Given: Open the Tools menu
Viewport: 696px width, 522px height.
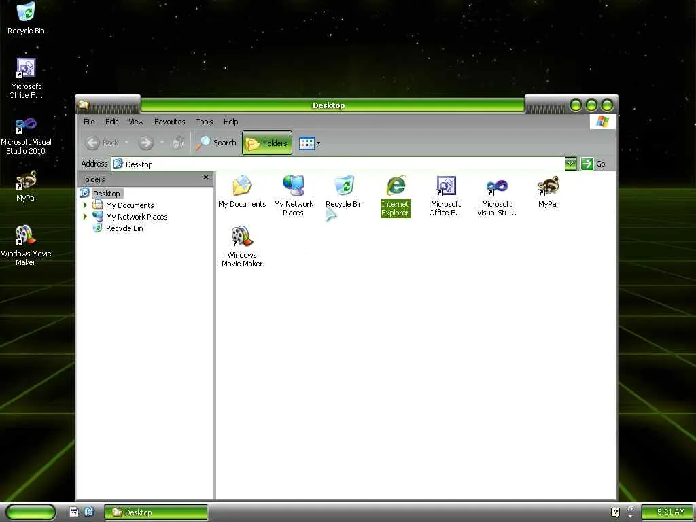Looking at the screenshot, I should 204,121.
